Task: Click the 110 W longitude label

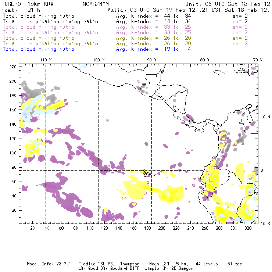Action: (46, 60)
